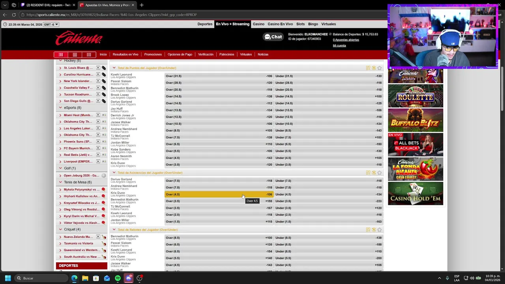Select the list layout view icon
Image resolution: width=505 pixels, height=284 pixels.
tap(75, 54)
